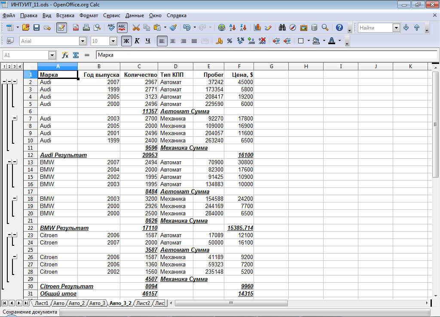Cut the selection with the scissors icon

point(136,27)
